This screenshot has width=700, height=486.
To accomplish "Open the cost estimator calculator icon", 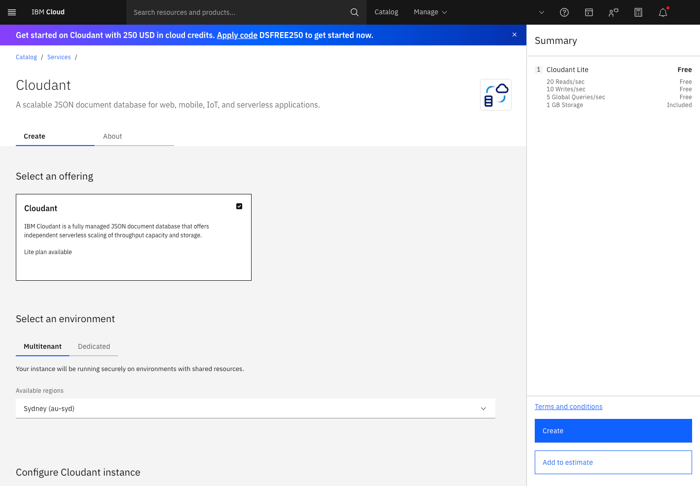I will 638,12.
